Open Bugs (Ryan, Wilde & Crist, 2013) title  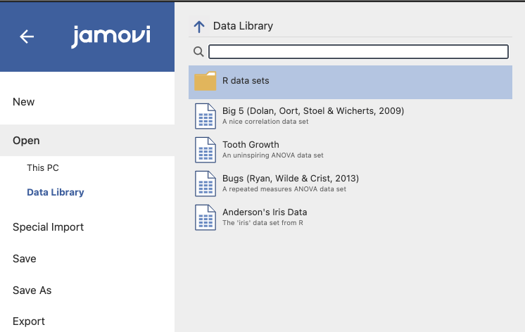coord(291,179)
